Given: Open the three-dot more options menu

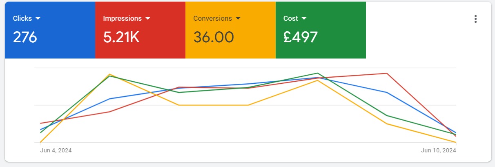Looking at the screenshot, I should click(475, 19).
